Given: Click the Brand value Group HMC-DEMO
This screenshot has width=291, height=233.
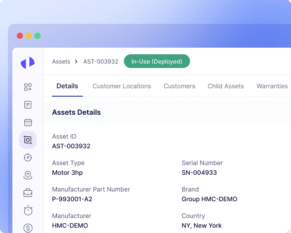Looking at the screenshot, I should 209,199.
